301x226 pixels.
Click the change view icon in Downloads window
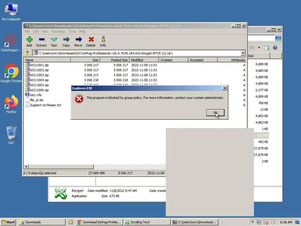coord(252,48)
